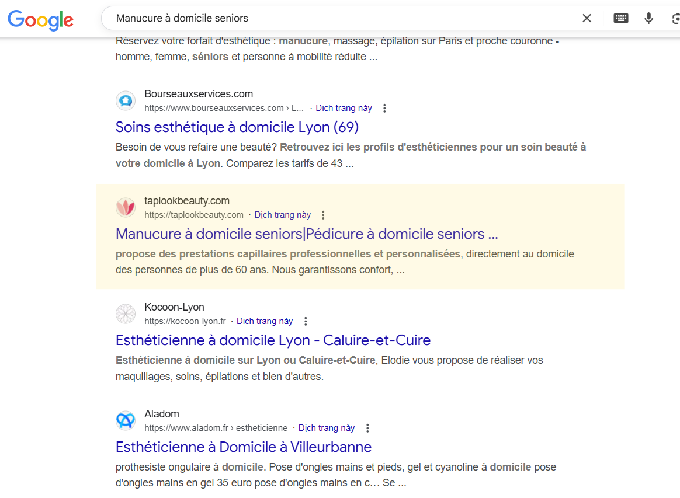
Task: Click the taplookbeauty lotus favicon
Action: (126, 208)
